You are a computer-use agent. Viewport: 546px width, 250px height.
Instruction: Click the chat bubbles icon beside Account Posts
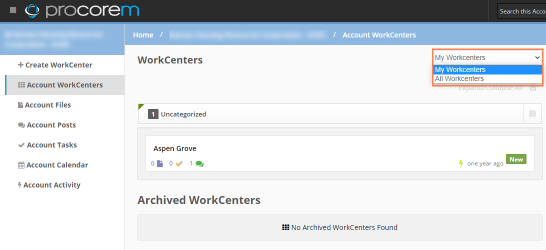click(x=21, y=125)
